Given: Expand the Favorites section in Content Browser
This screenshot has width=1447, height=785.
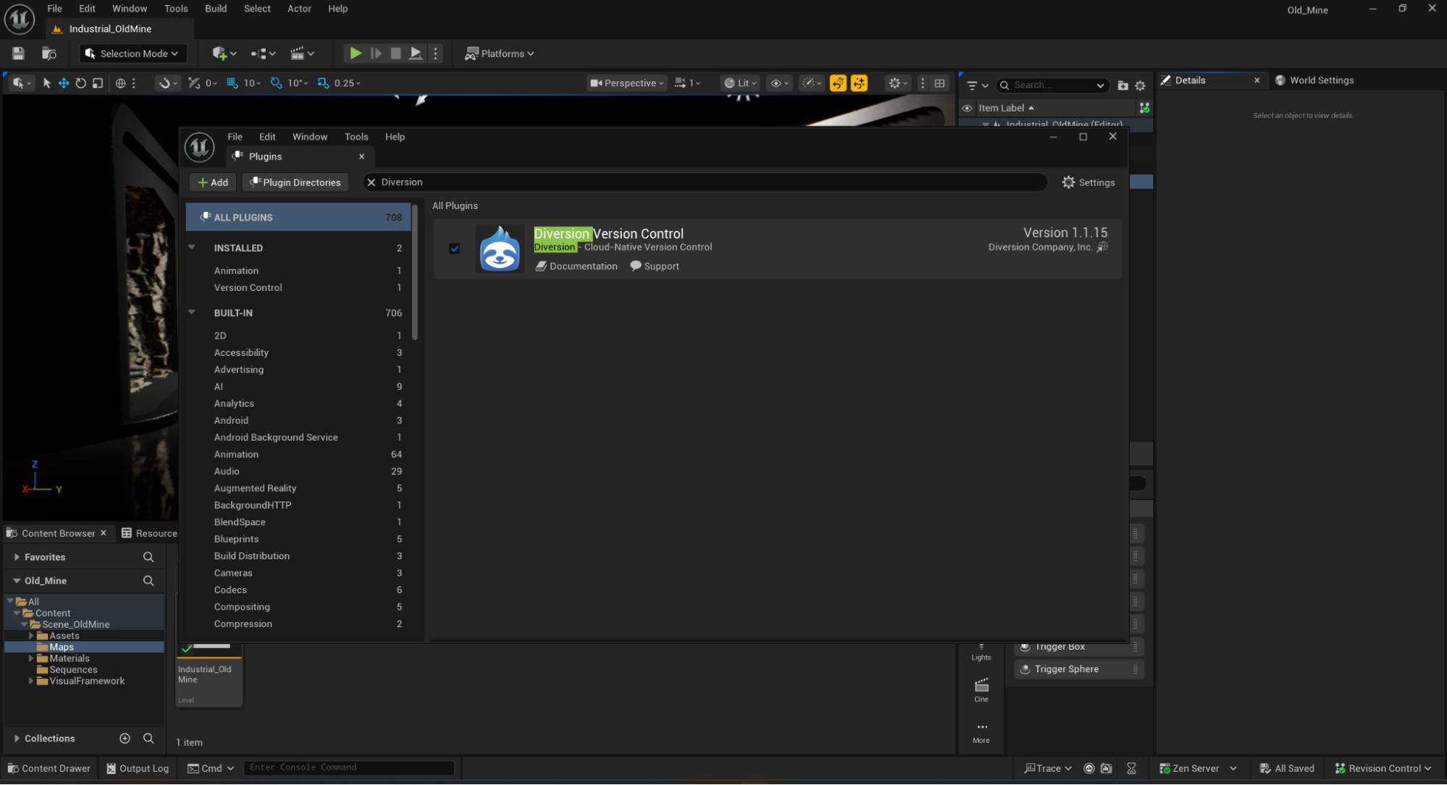Looking at the screenshot, I should pyautogui.click(x=17, y=557).
